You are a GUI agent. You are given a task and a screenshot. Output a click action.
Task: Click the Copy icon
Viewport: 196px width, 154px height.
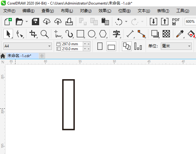tap(94, 22)
